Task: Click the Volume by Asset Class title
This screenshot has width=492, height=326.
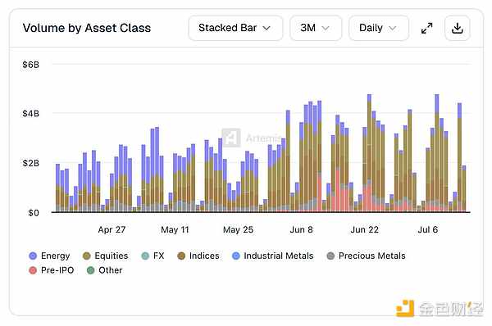Action: (87, 28)
